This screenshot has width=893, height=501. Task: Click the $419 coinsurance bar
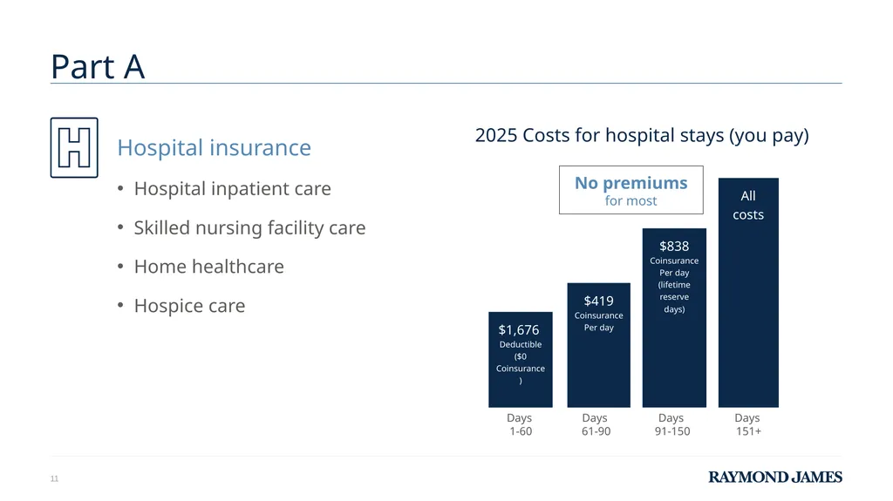(x=598, y=345)
